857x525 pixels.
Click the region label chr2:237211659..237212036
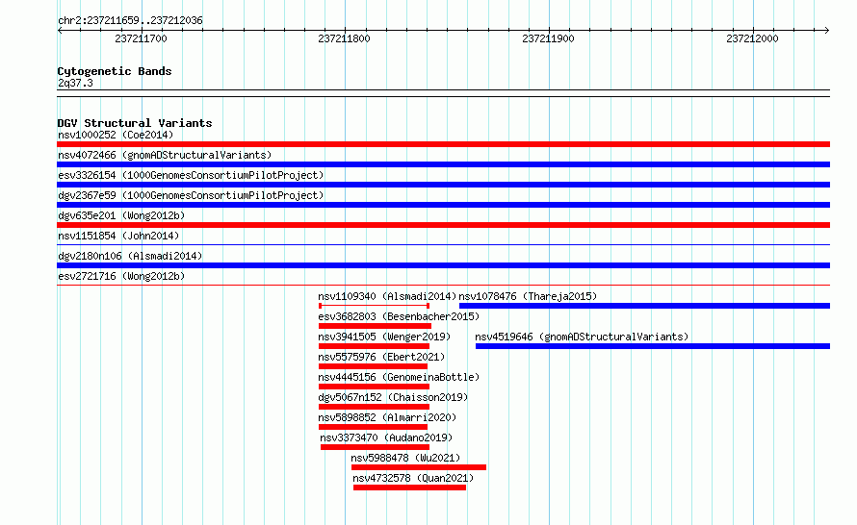pyautogui.click(x=130, y=20)
